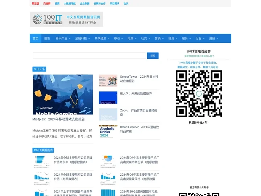Image resolution: width=261 pixels, height=196 pixels.
Task: Click the US scripted TV production chart thumbnail
Action: (108, 193)
